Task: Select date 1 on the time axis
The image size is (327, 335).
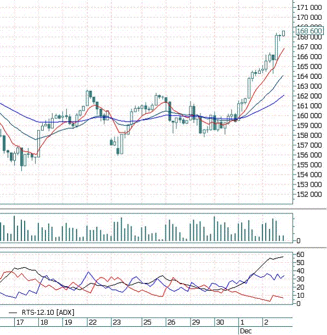Action: 242,322
